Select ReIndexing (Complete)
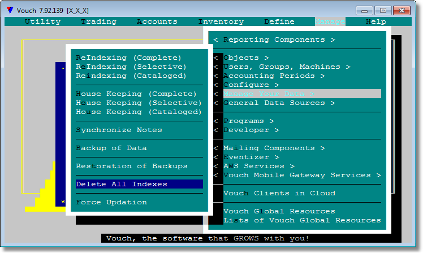Viewport: 423px width, 254px height. [x=128, y=58]
